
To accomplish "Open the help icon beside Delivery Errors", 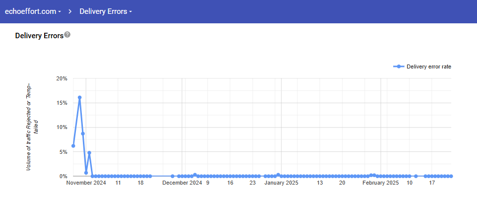I will click(x=67, y=35).
